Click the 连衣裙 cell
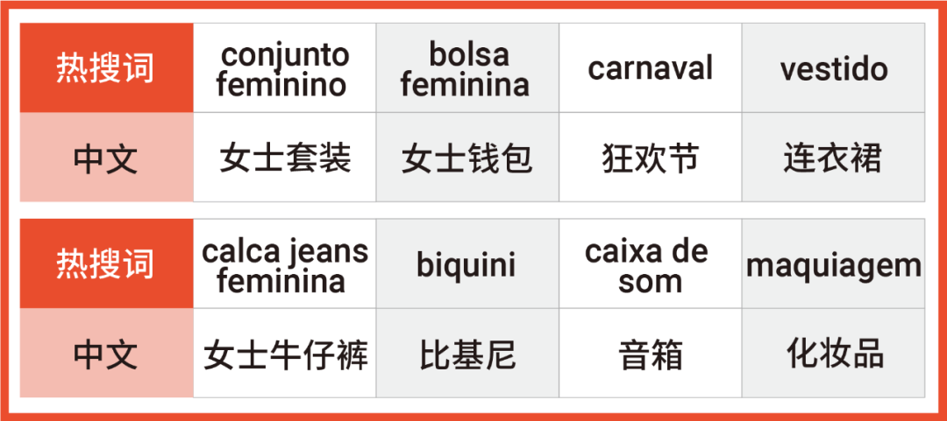 coord(833,158)
